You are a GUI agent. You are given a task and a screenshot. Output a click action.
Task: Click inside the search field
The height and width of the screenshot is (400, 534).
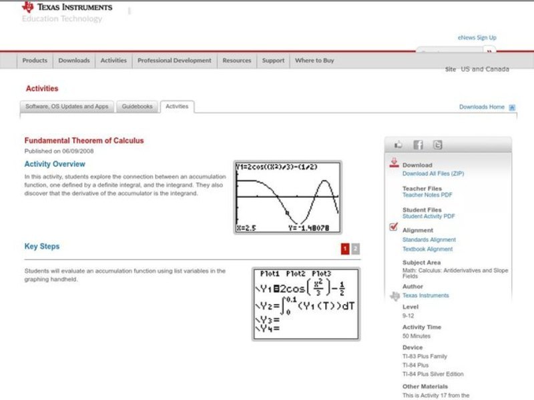[x=447, y=51]
